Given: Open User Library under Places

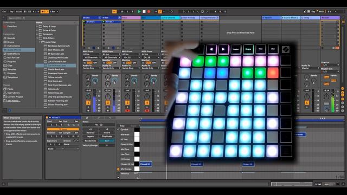Looking at the screenshot, I should (x=13, y=93).
